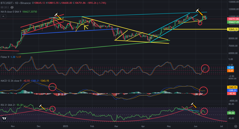Click the green MA value 106627.20750 in legend
The width and height of the screenshot is (239, 129).
pyautogui.click(x=30, y=12)
